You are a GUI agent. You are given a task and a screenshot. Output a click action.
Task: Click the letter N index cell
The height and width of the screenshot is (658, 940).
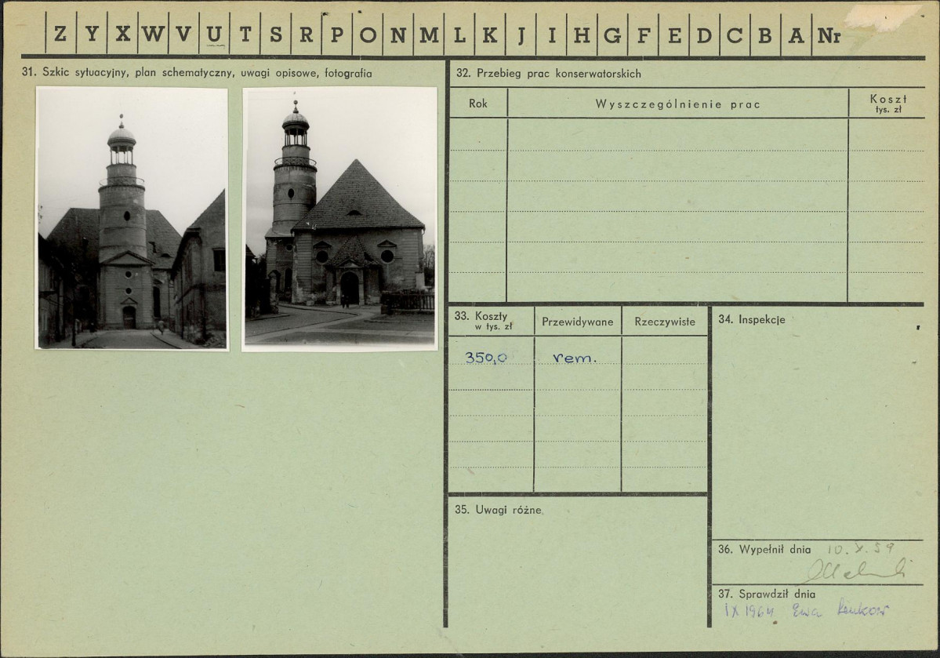398,35
